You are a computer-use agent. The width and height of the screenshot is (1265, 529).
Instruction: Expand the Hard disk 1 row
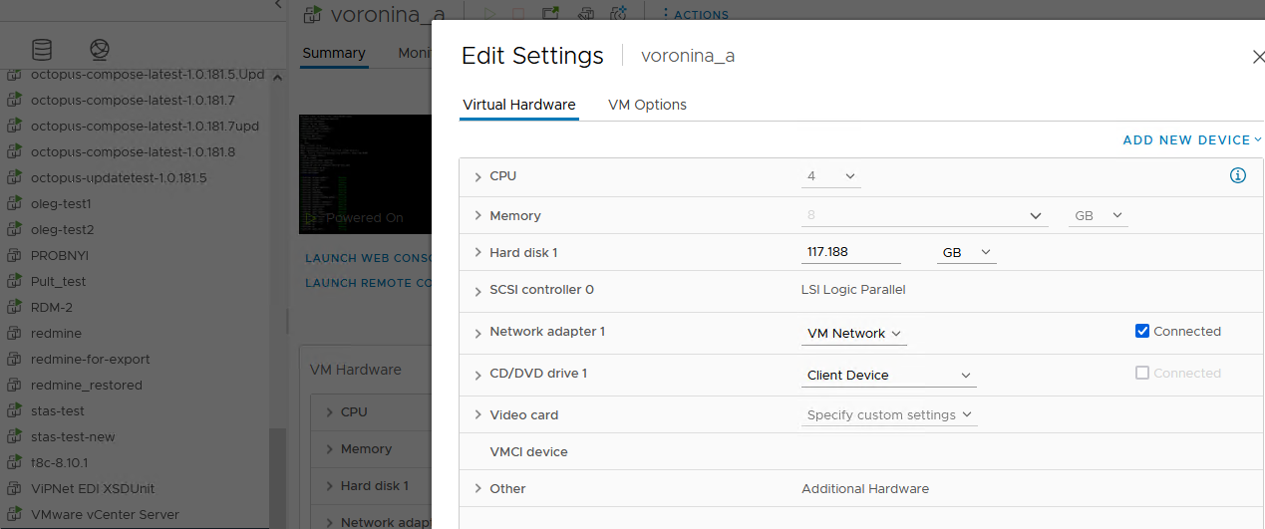(x=478, y=253)
